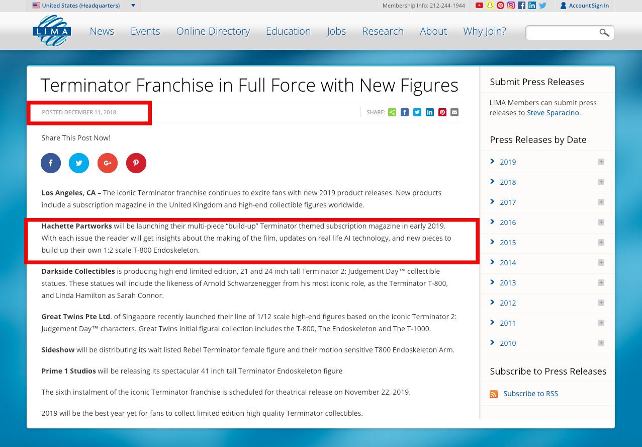
Task: Click the round blue Facebook share button
Action: tap(51, 163)
